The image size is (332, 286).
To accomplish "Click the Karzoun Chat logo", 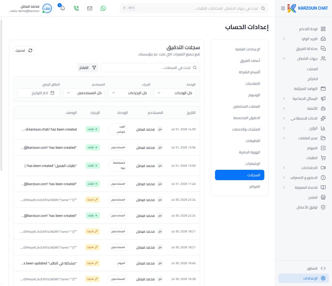I will point(308,8).
